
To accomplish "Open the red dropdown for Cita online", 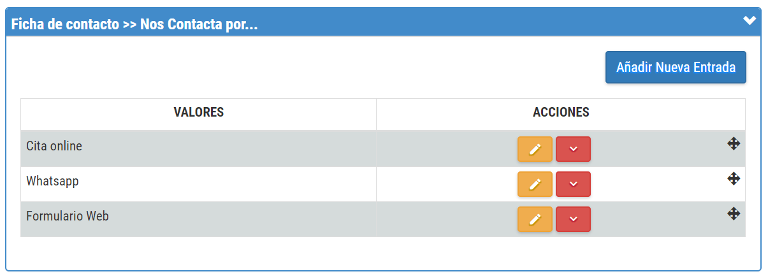I will [x=573, y=149].
